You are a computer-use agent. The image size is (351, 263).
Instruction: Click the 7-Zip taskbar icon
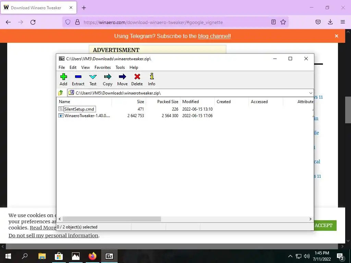click(x=109, y=256)
